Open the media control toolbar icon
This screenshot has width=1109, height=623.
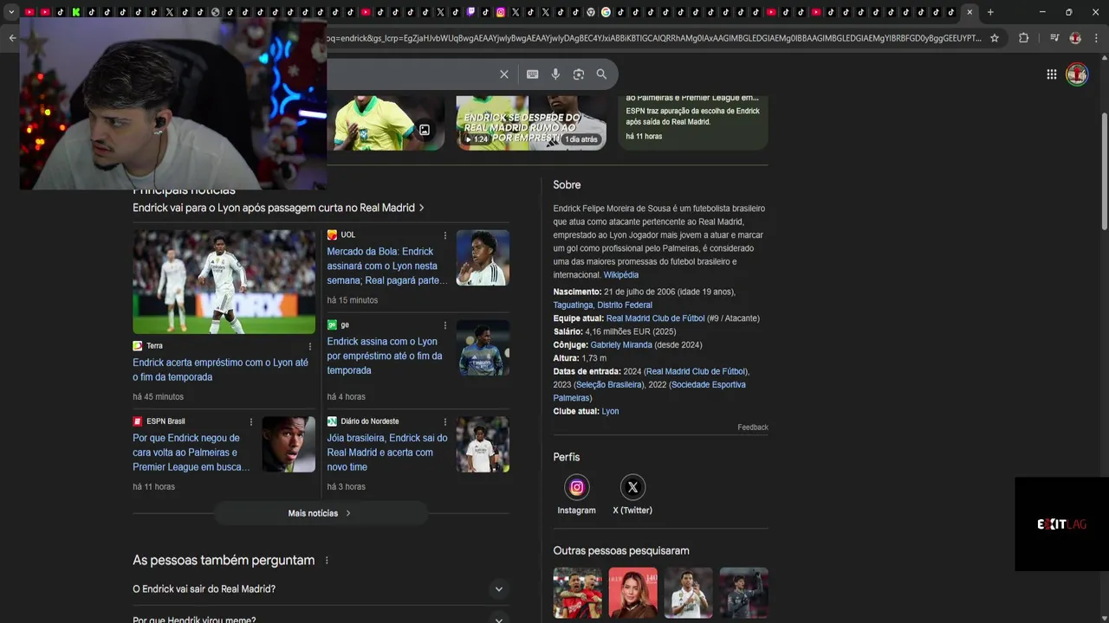click(1054, 38)
